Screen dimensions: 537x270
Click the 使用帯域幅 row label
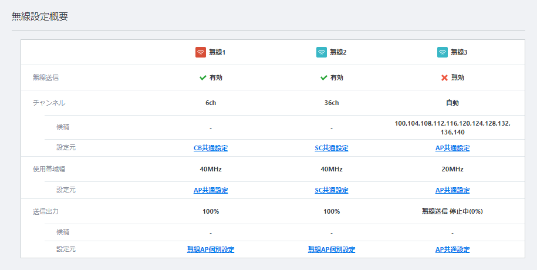49,169
